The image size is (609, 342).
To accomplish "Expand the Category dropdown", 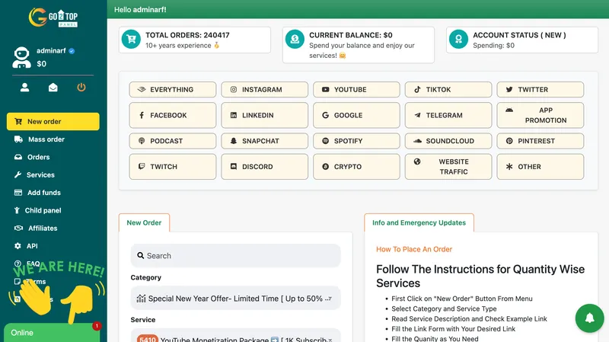I will (235, 299).
